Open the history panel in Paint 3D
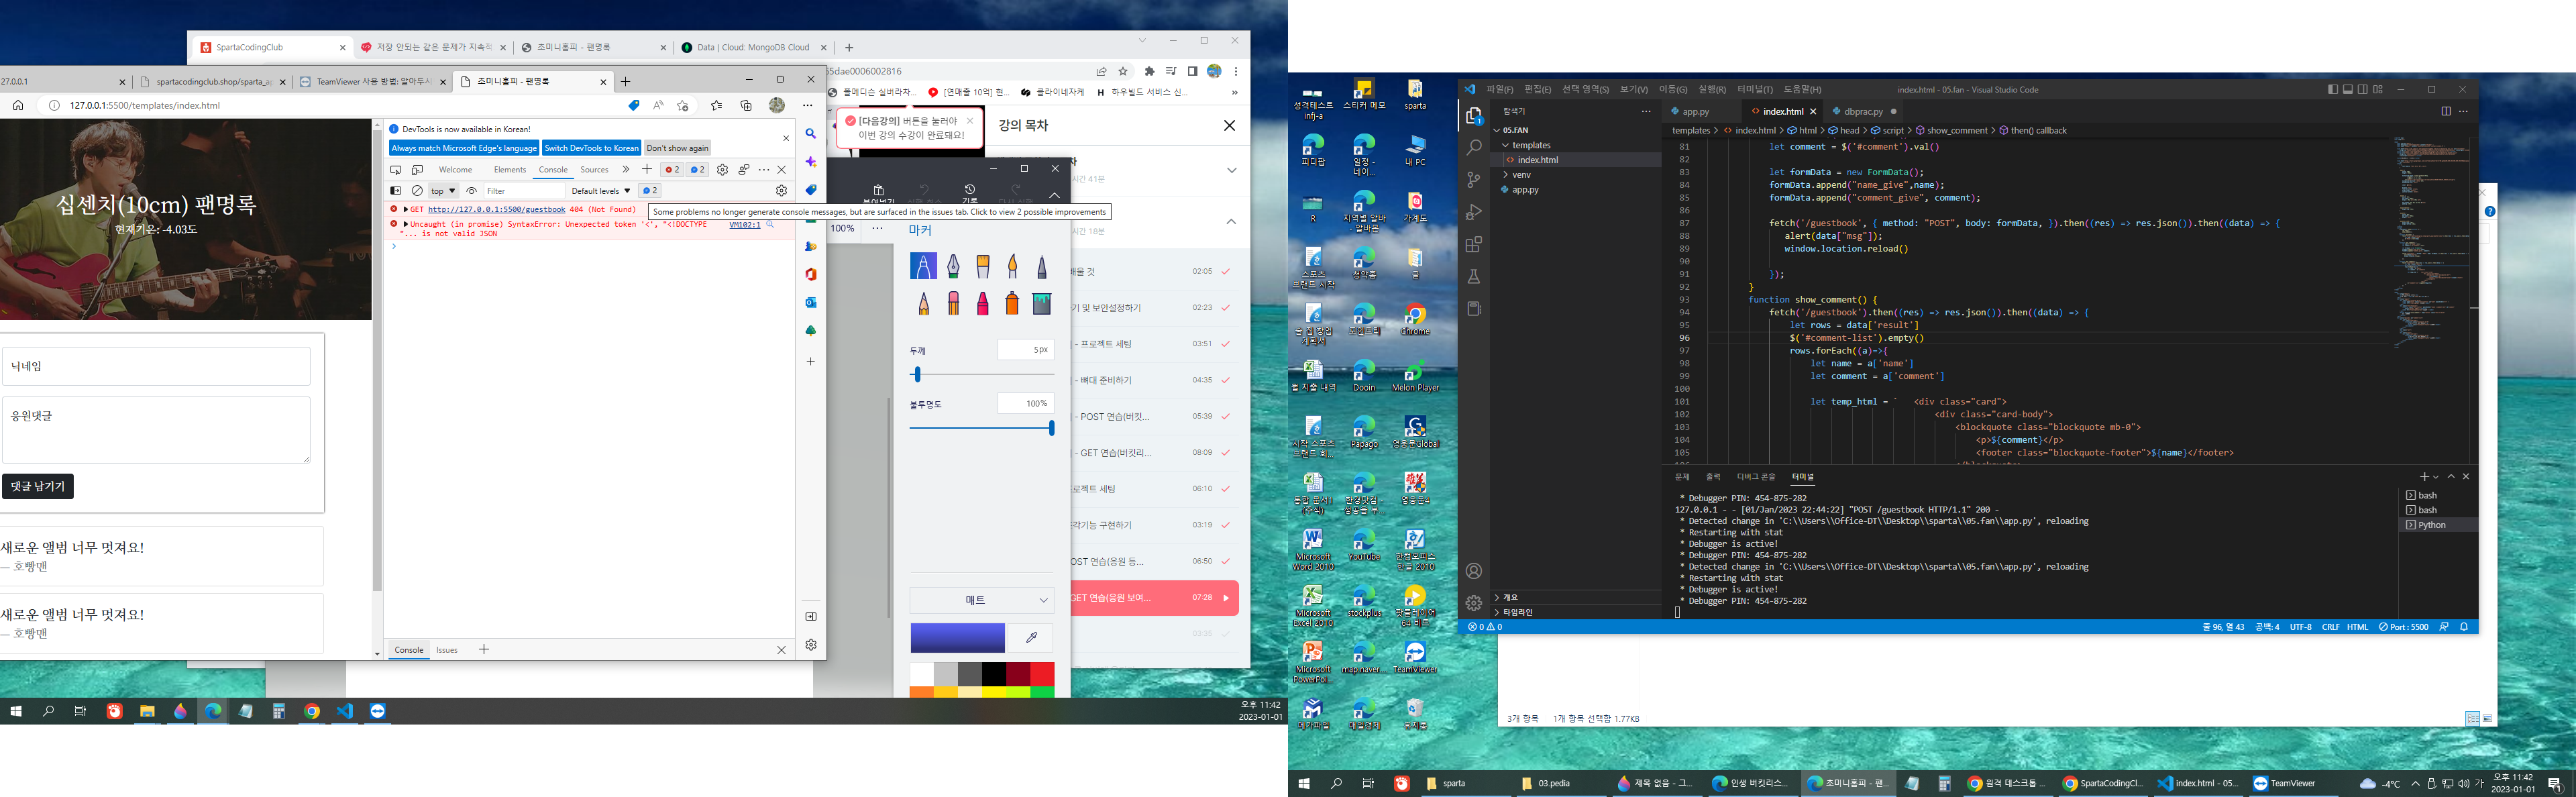Image resolution: width=2576 pixels, height=797 pixels. click(969, 193)
